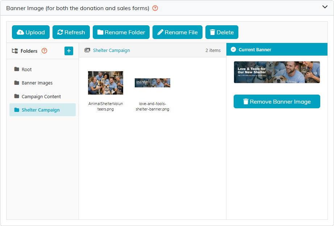Viewport: 334px width, 226px height.
Task: Click the 2 items count text
Action: (x=213, y=51)
